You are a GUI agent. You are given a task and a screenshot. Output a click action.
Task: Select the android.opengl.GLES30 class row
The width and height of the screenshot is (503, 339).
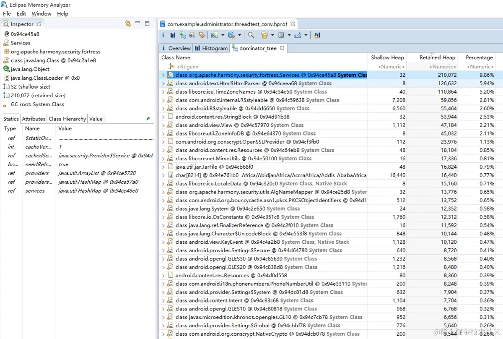pos(327,259)
